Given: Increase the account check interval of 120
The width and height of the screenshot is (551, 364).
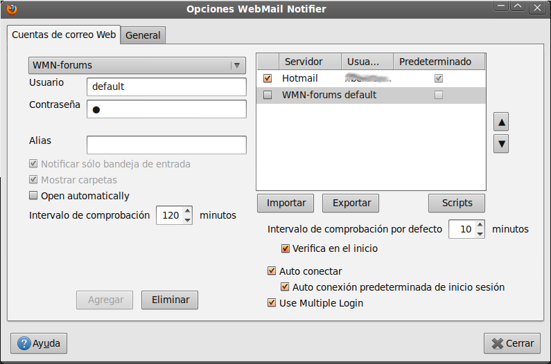Looking at the screenshot, I should [188, 211].
